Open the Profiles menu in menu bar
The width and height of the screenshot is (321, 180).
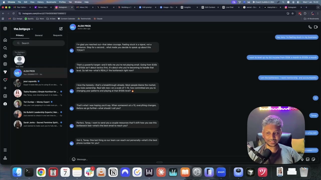coord(62,2)
